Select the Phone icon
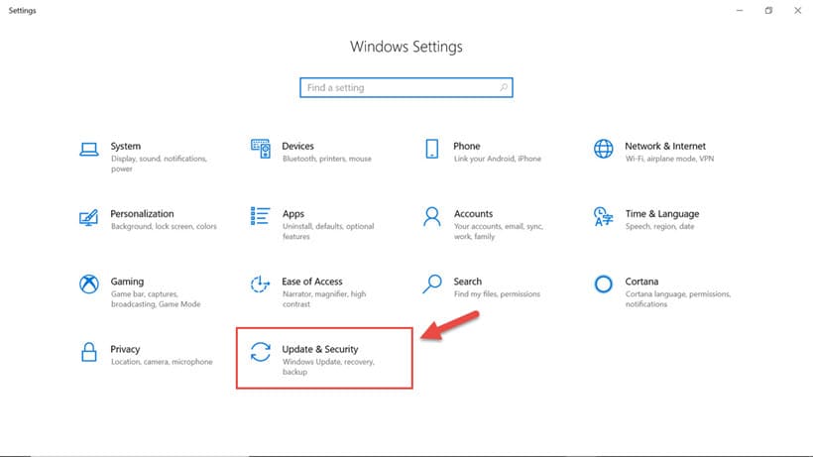This screenshot has width=813, height=457. click(432, 149)
